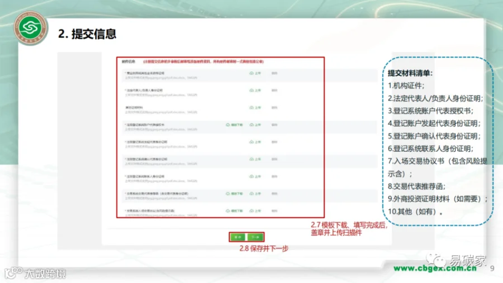The height and width of the screenshot is (283, 503).
Task: Delete file in 确认代表身份证明 row
Action: tap(274, 159)
